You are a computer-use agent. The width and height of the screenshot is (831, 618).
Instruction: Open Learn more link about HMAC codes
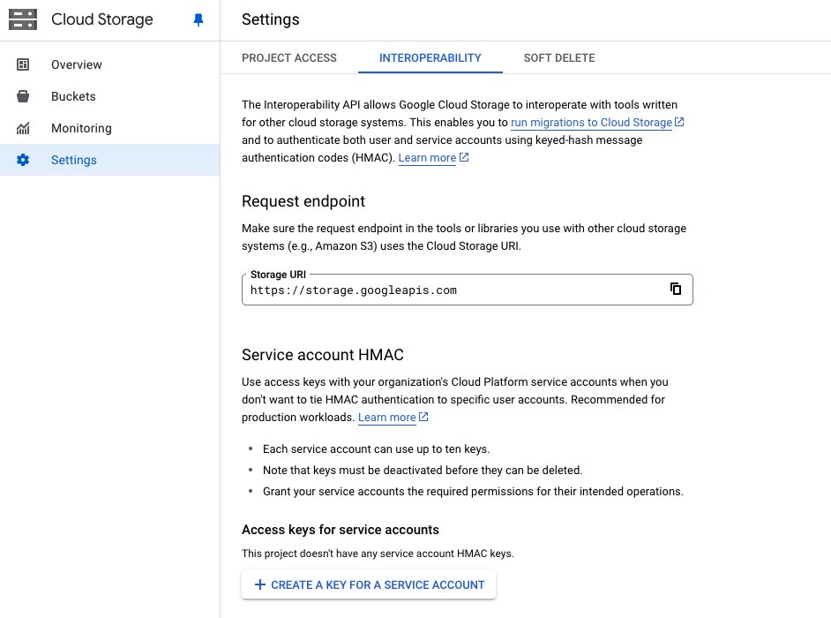427,158
